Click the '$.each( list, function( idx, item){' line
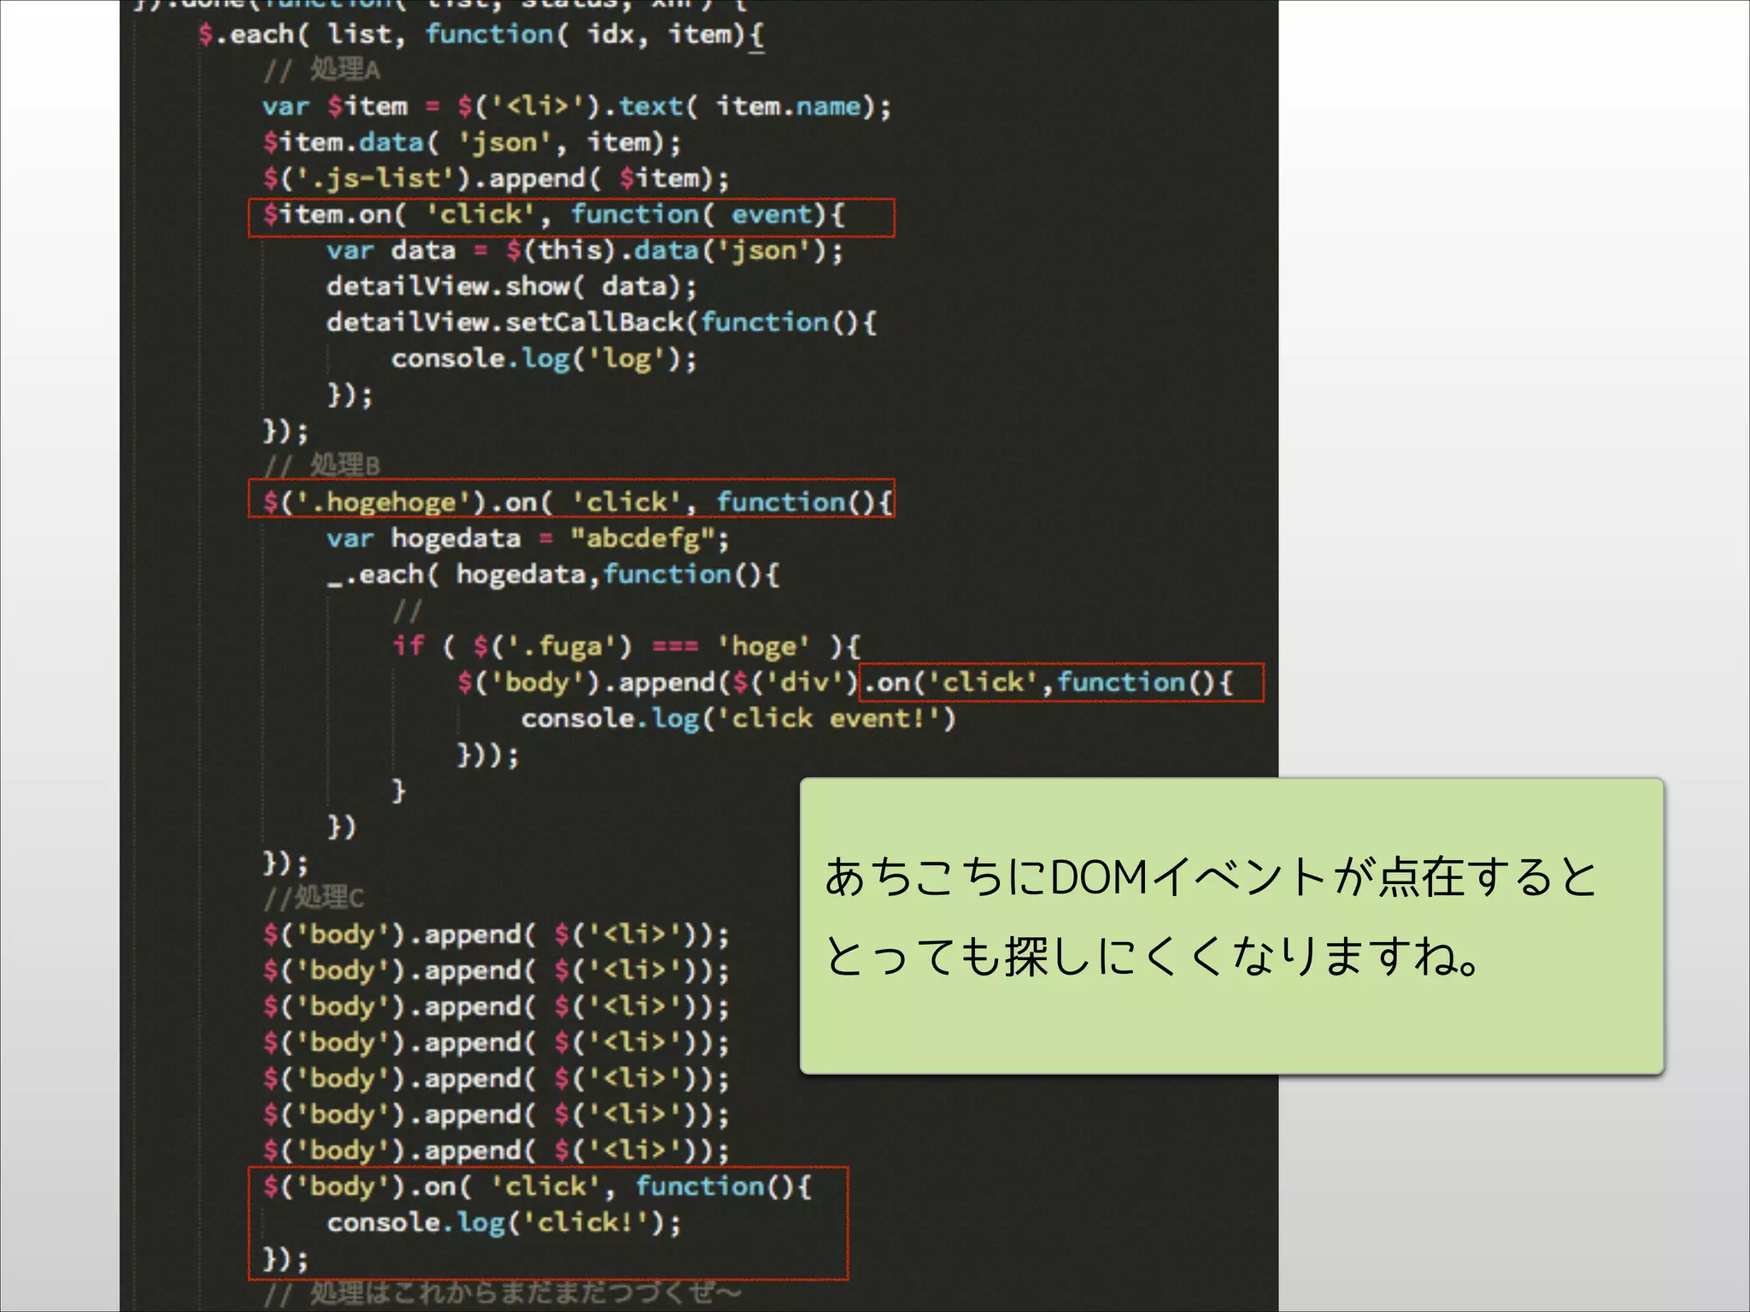 click(481, 36)
